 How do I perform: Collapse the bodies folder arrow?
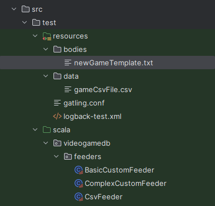[46, 49]
